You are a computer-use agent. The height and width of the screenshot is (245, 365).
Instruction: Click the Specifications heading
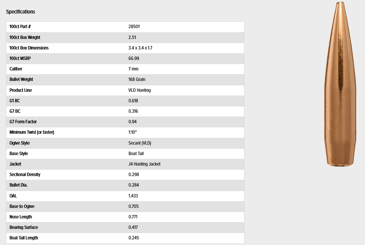21,12
